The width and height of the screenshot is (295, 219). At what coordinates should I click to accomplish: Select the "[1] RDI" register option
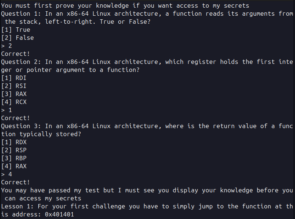(x=14, y=78)
